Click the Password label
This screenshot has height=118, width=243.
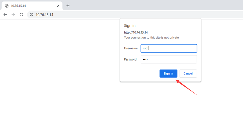point(130,59)
